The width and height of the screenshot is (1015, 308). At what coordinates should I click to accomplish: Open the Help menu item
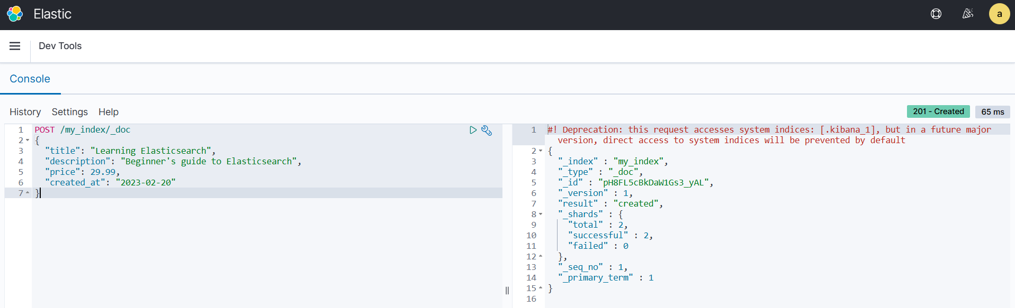[109, 112]
